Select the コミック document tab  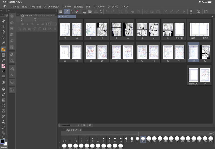[67, 16]
